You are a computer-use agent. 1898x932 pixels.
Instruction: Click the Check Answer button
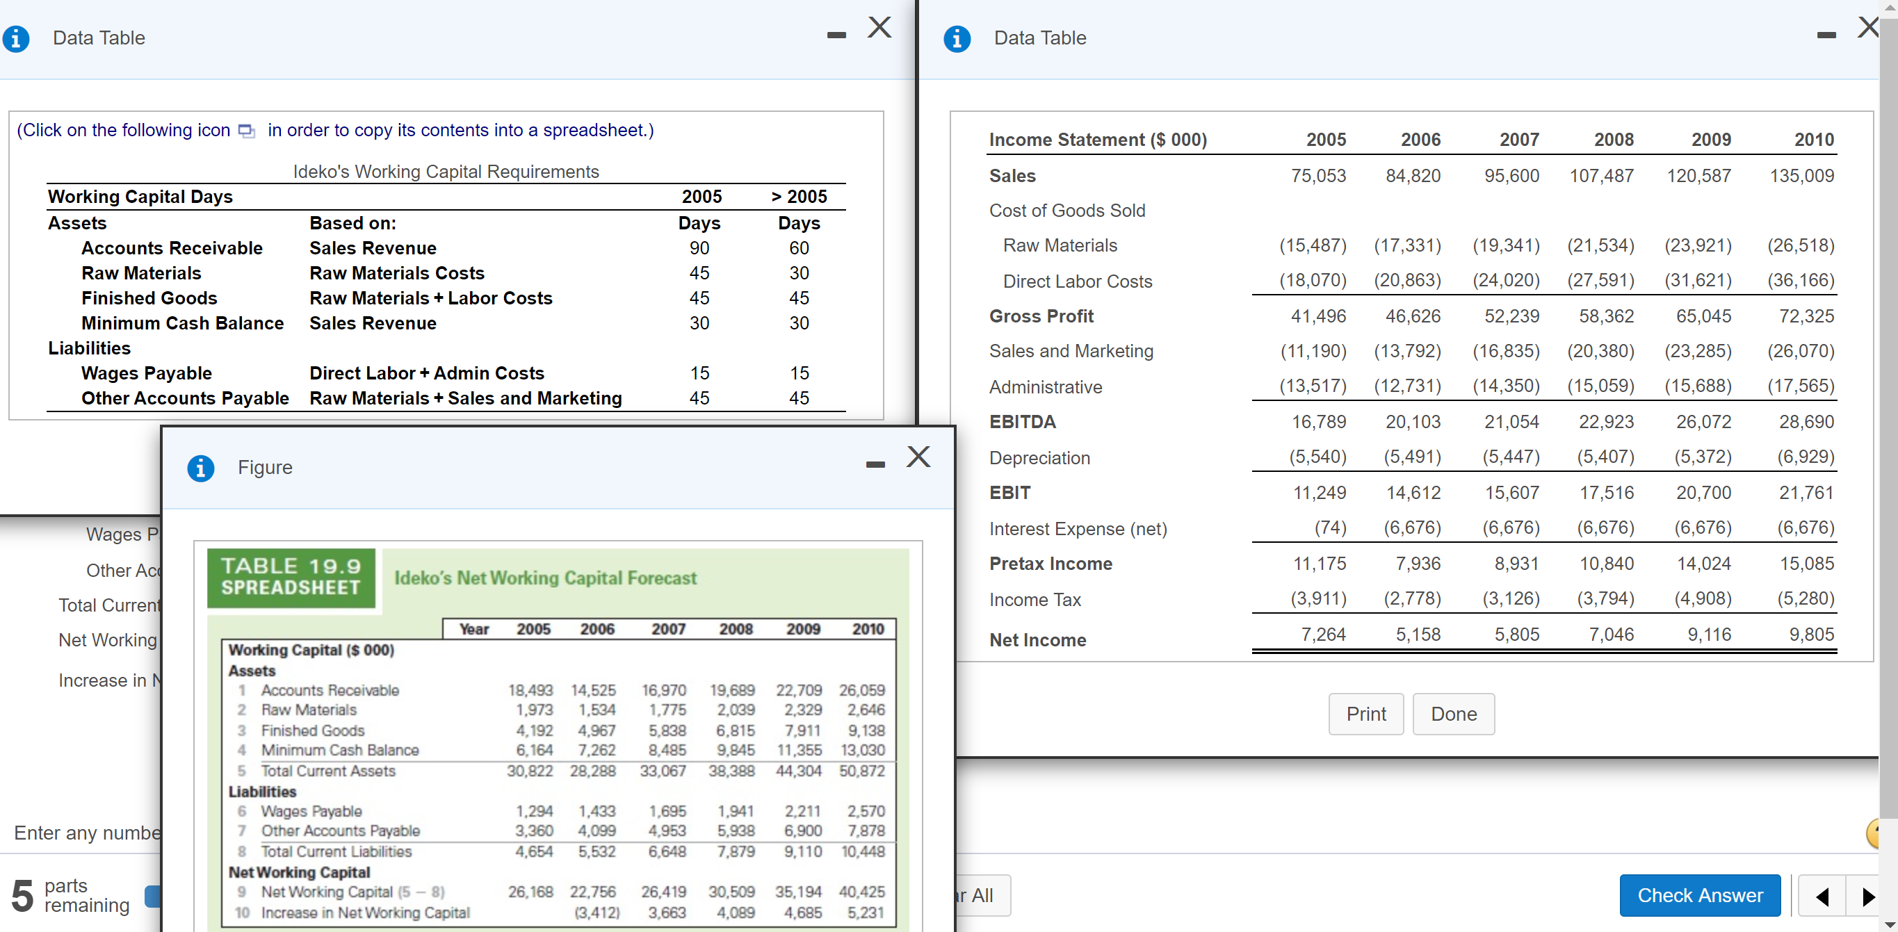(1699, 895)
